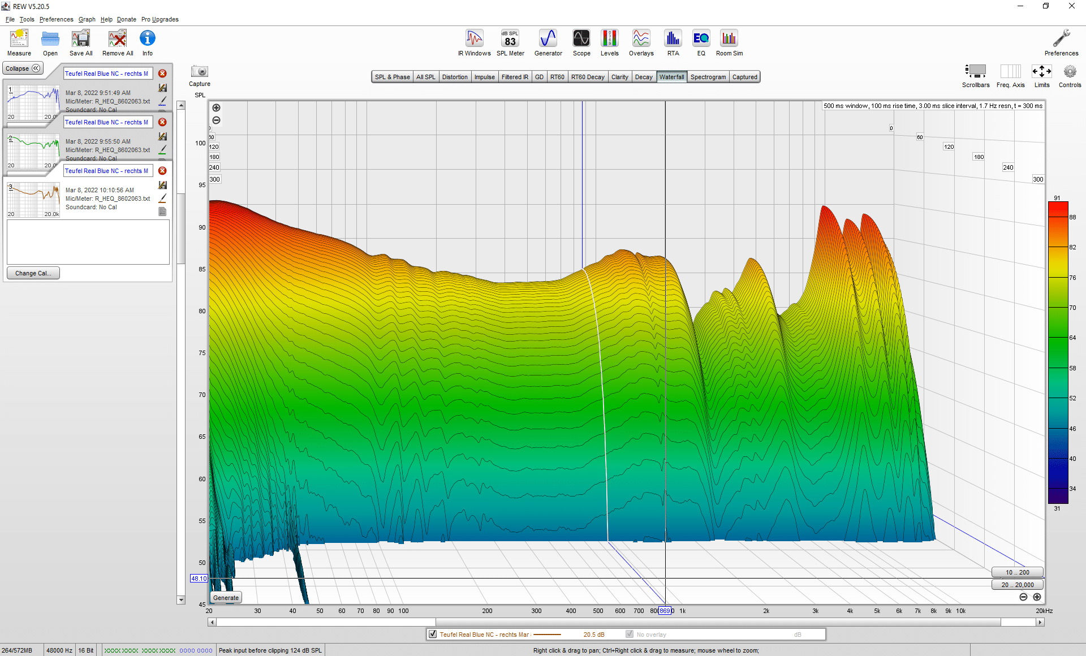
Task: Open the Tools menu
Action: [x=27, y=19]
